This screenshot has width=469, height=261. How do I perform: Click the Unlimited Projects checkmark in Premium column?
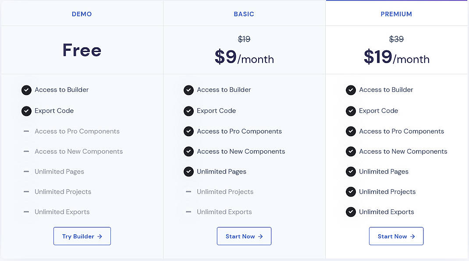351,191
